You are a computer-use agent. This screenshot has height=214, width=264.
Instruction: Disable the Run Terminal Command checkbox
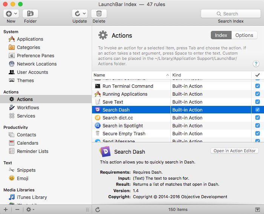(258, 86)
